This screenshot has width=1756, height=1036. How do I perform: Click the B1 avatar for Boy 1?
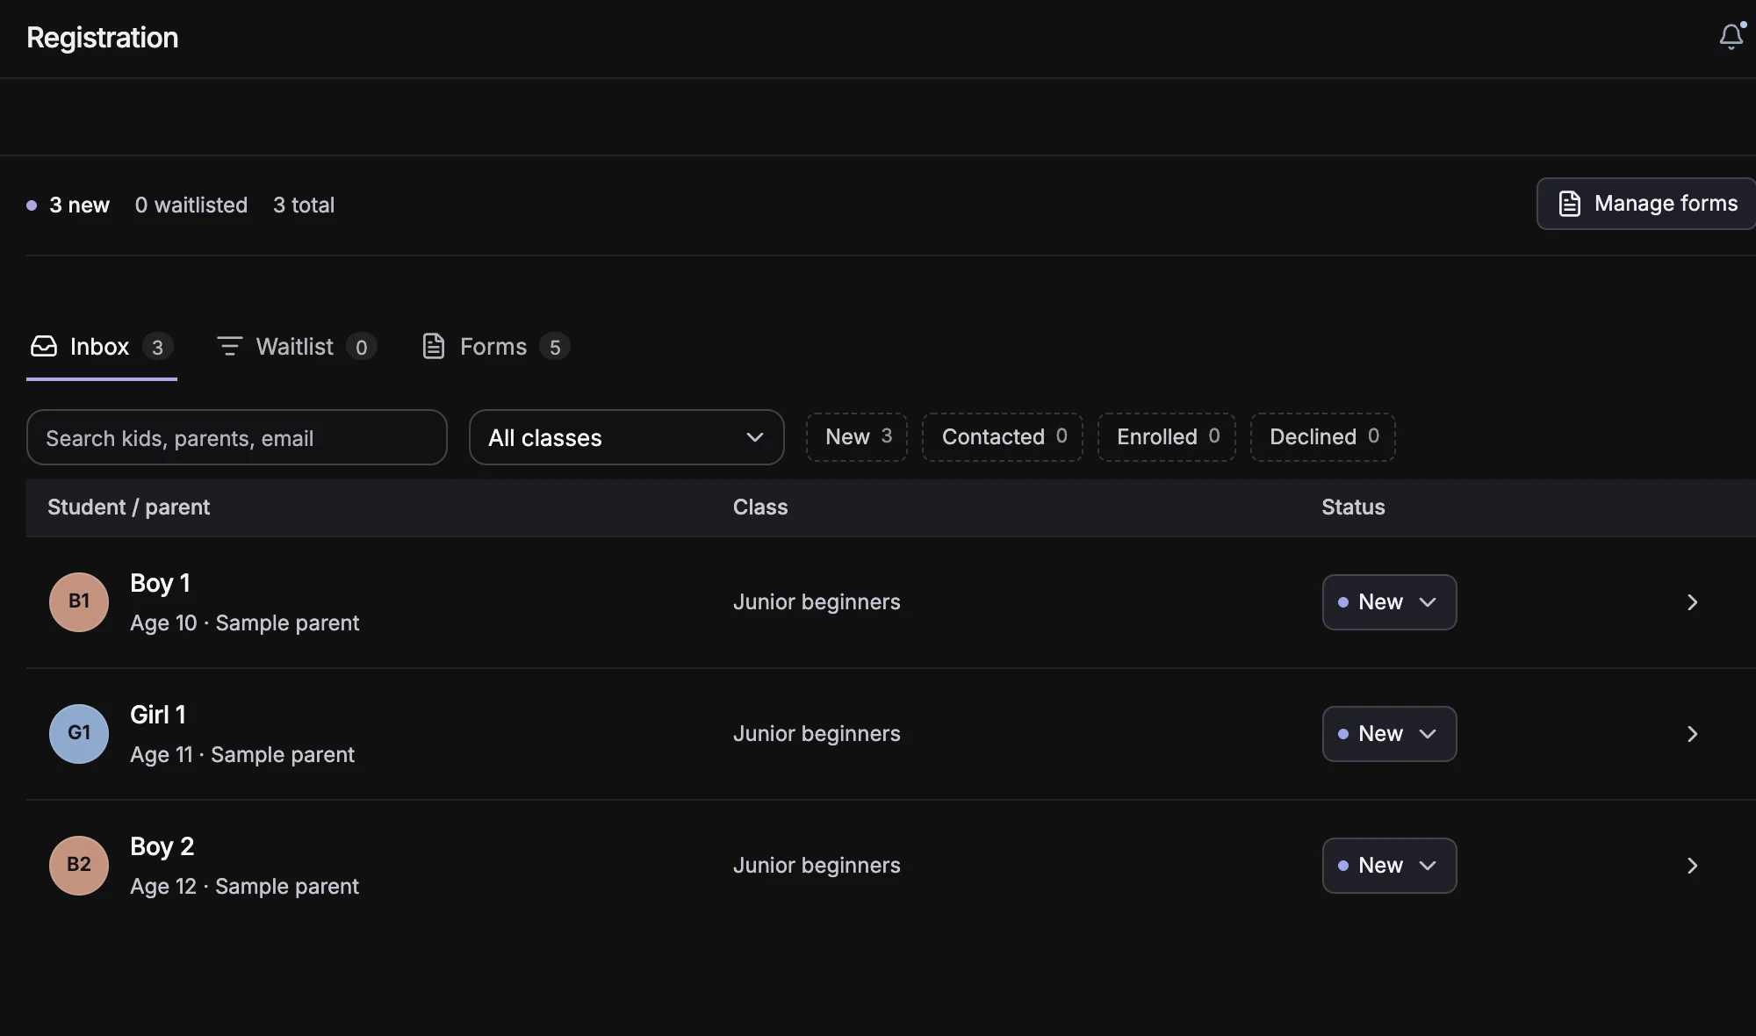tap(79, 602)
